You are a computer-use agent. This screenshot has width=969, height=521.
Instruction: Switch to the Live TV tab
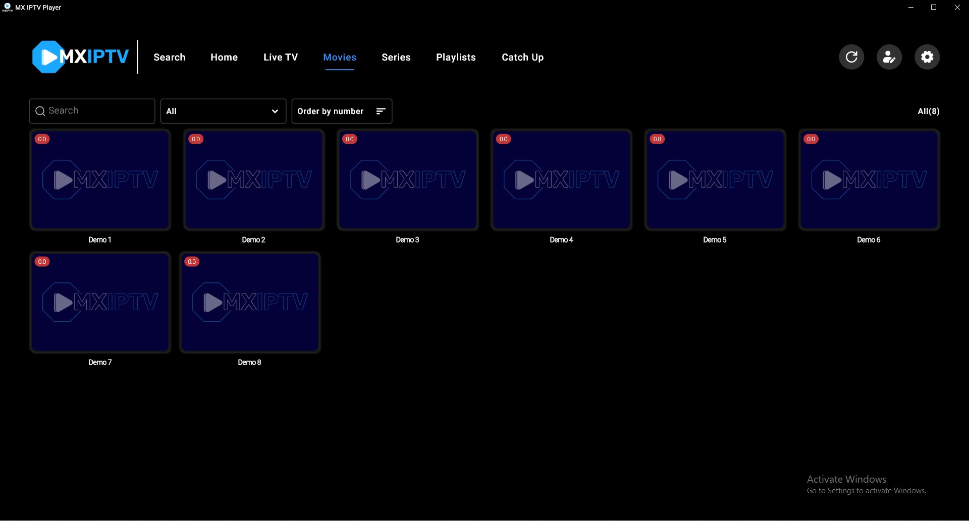point(281,57)
